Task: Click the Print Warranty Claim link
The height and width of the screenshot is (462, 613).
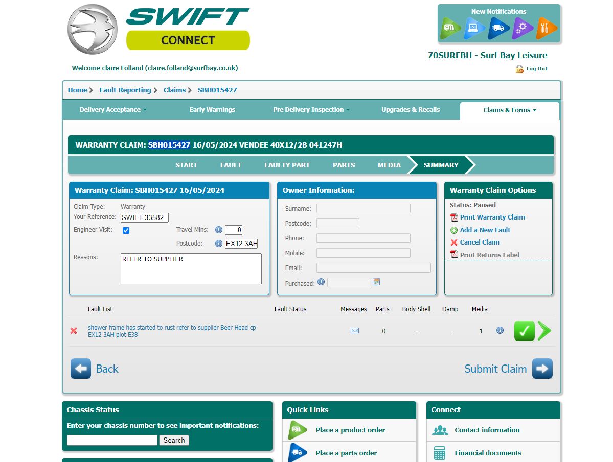Action: coord(492,217)
